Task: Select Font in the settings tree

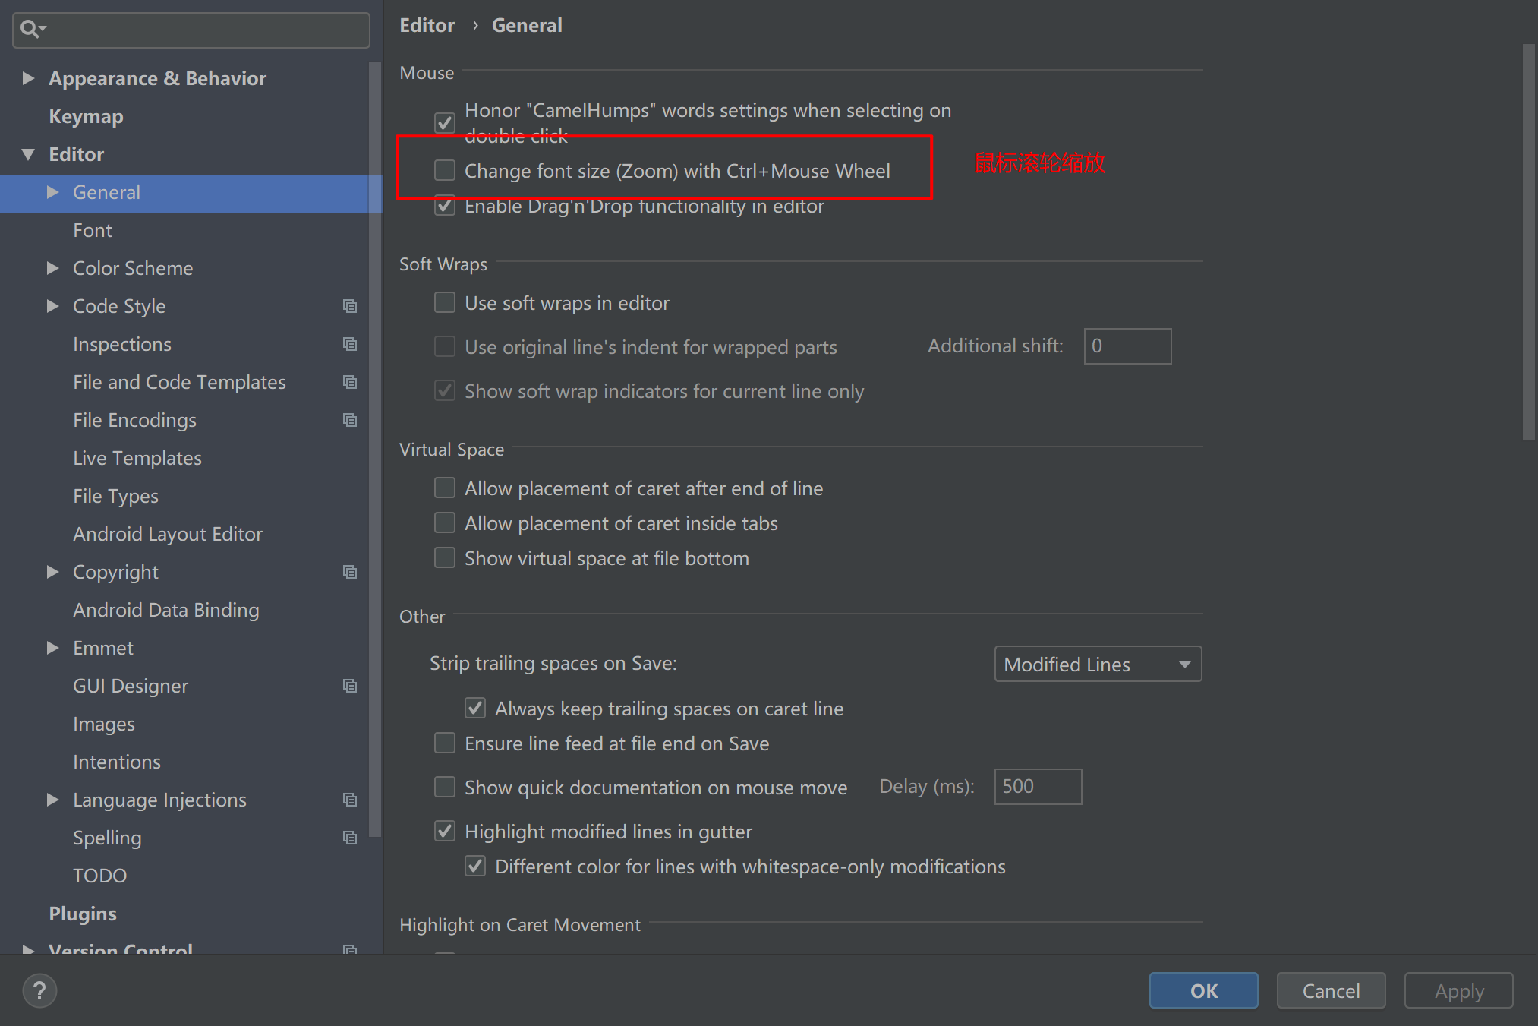Action: [93, 230]
